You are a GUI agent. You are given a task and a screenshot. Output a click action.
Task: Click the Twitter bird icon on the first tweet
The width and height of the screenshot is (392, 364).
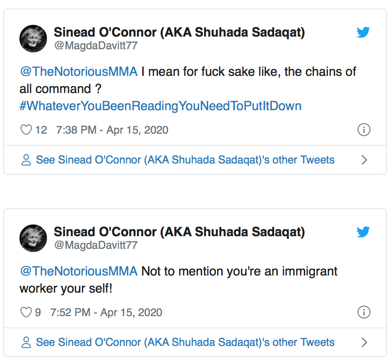364,32
